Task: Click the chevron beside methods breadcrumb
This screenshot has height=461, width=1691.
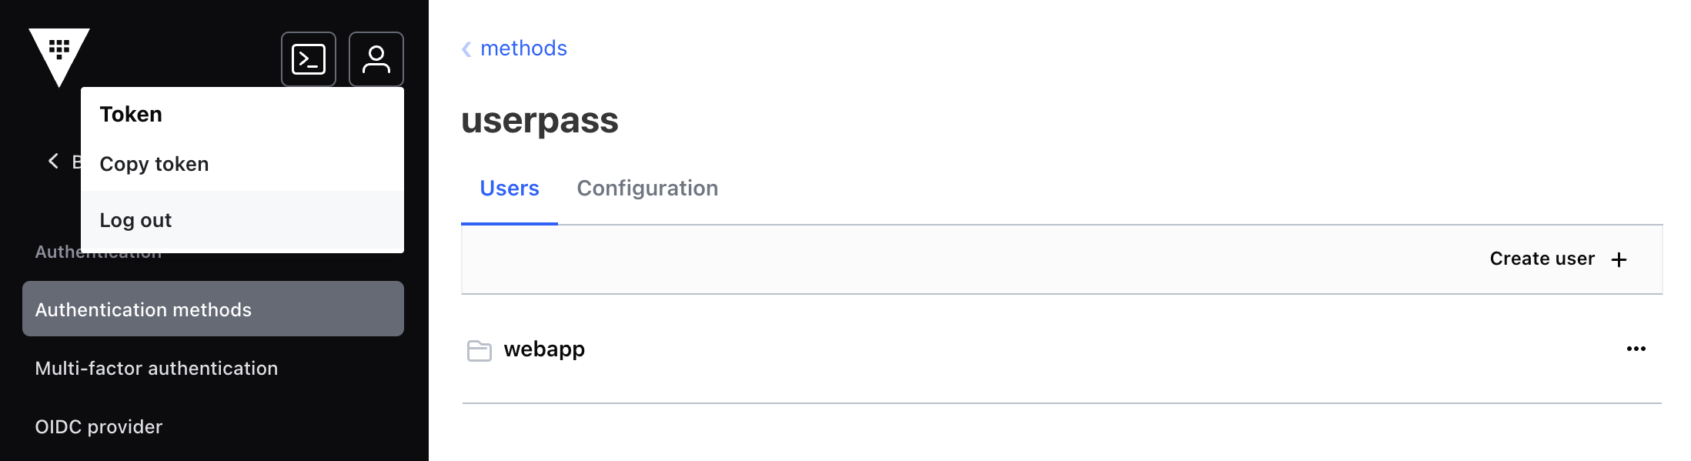Action: click(466, 49)
